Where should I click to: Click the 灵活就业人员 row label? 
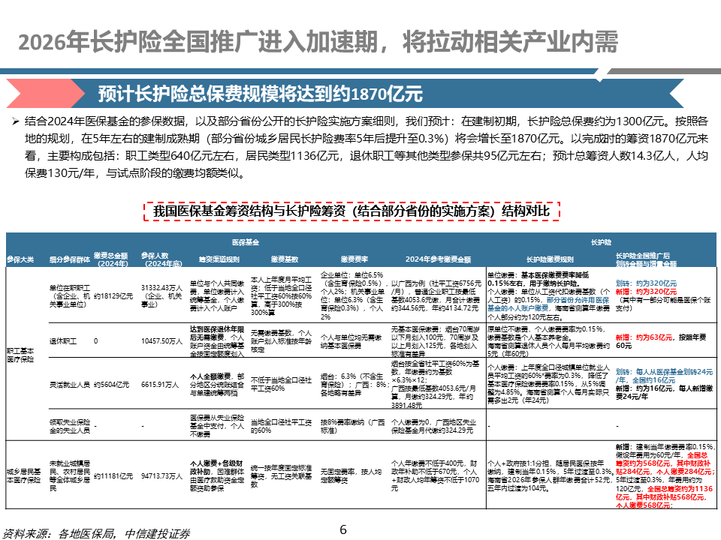(x=68, y=383)
